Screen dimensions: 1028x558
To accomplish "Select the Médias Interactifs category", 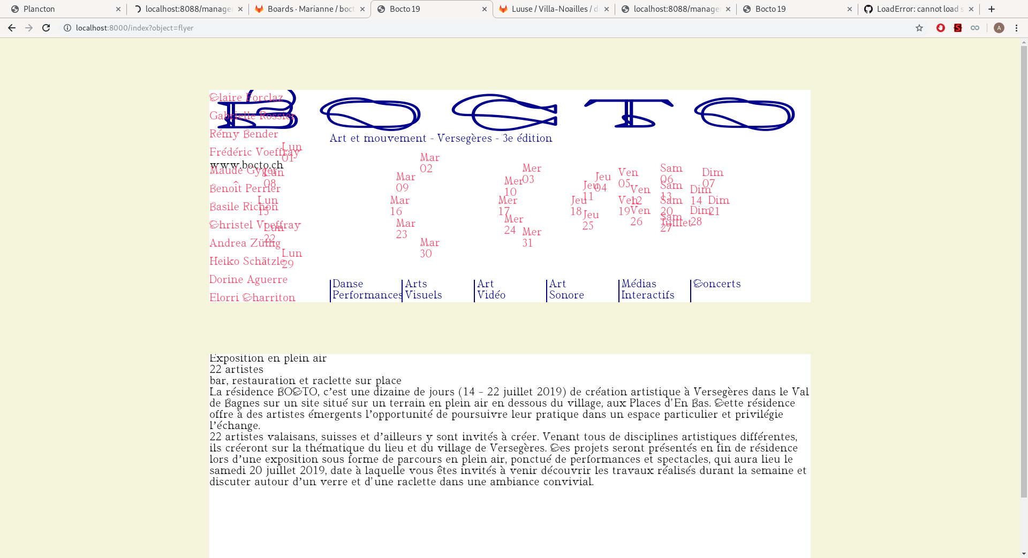I will (x=647, y=289).
